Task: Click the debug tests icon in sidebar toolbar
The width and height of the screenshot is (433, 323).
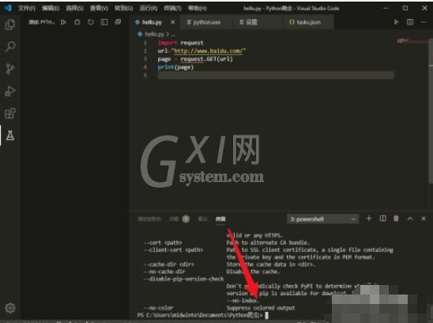Action: [77, 22]
